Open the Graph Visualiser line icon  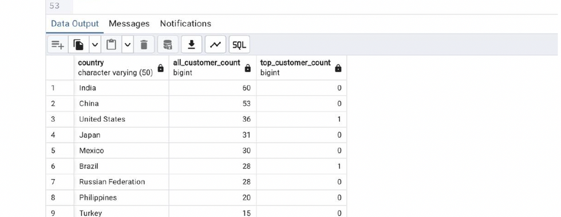click(215, 45)
